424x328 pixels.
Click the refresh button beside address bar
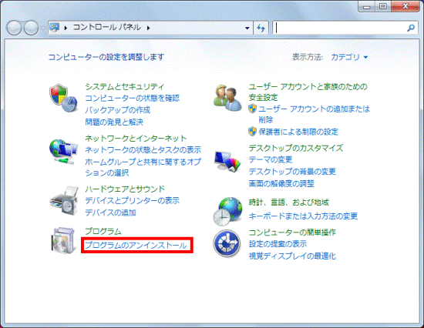(x=261, y=28)
